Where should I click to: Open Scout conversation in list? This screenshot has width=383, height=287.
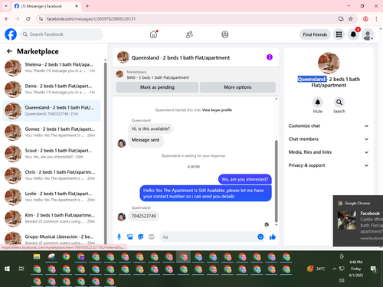pos(51,154)
